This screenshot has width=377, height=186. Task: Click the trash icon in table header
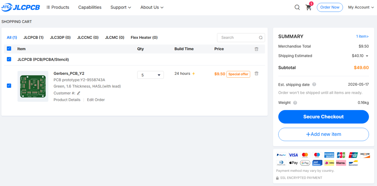257,49
